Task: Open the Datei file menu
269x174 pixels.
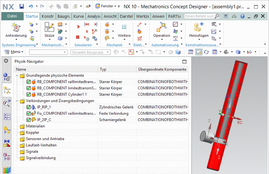Action: click(12, 16)
